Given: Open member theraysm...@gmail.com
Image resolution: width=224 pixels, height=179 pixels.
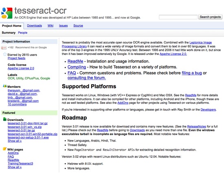Looking at the screenshot, I should (x=24, y=90).
